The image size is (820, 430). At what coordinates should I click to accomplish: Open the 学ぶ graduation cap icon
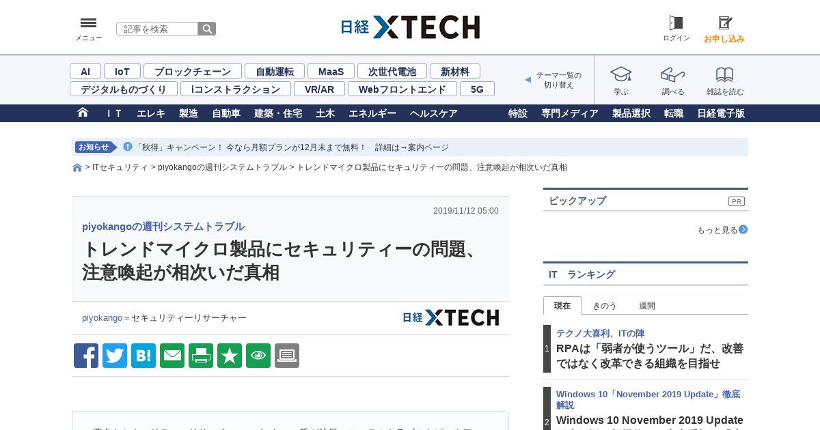(x=620, y=74)
